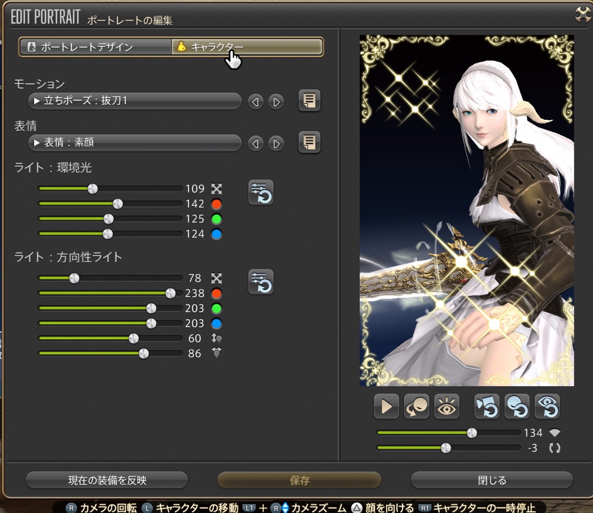This screenshot has width=593, height=513.
Task: Click the red swatch beside directional value 238
Action: point(216,293)
